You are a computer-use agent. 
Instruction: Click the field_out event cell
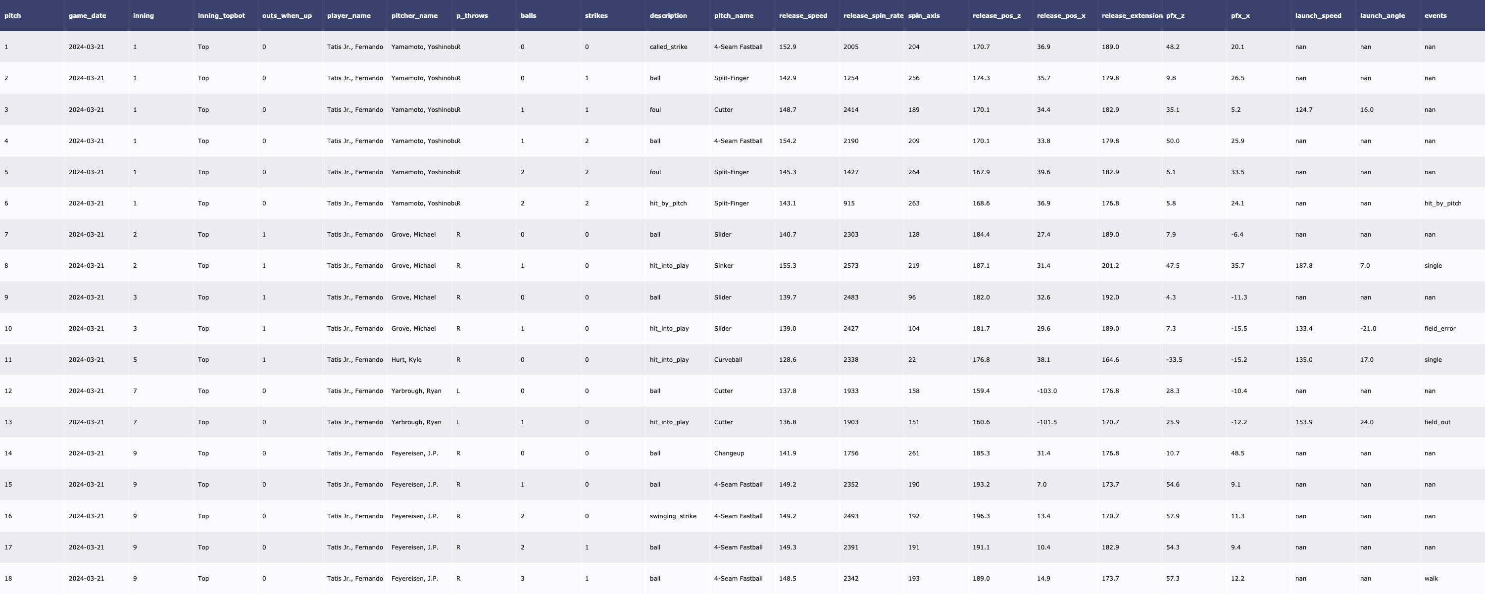click(1437, 422)
